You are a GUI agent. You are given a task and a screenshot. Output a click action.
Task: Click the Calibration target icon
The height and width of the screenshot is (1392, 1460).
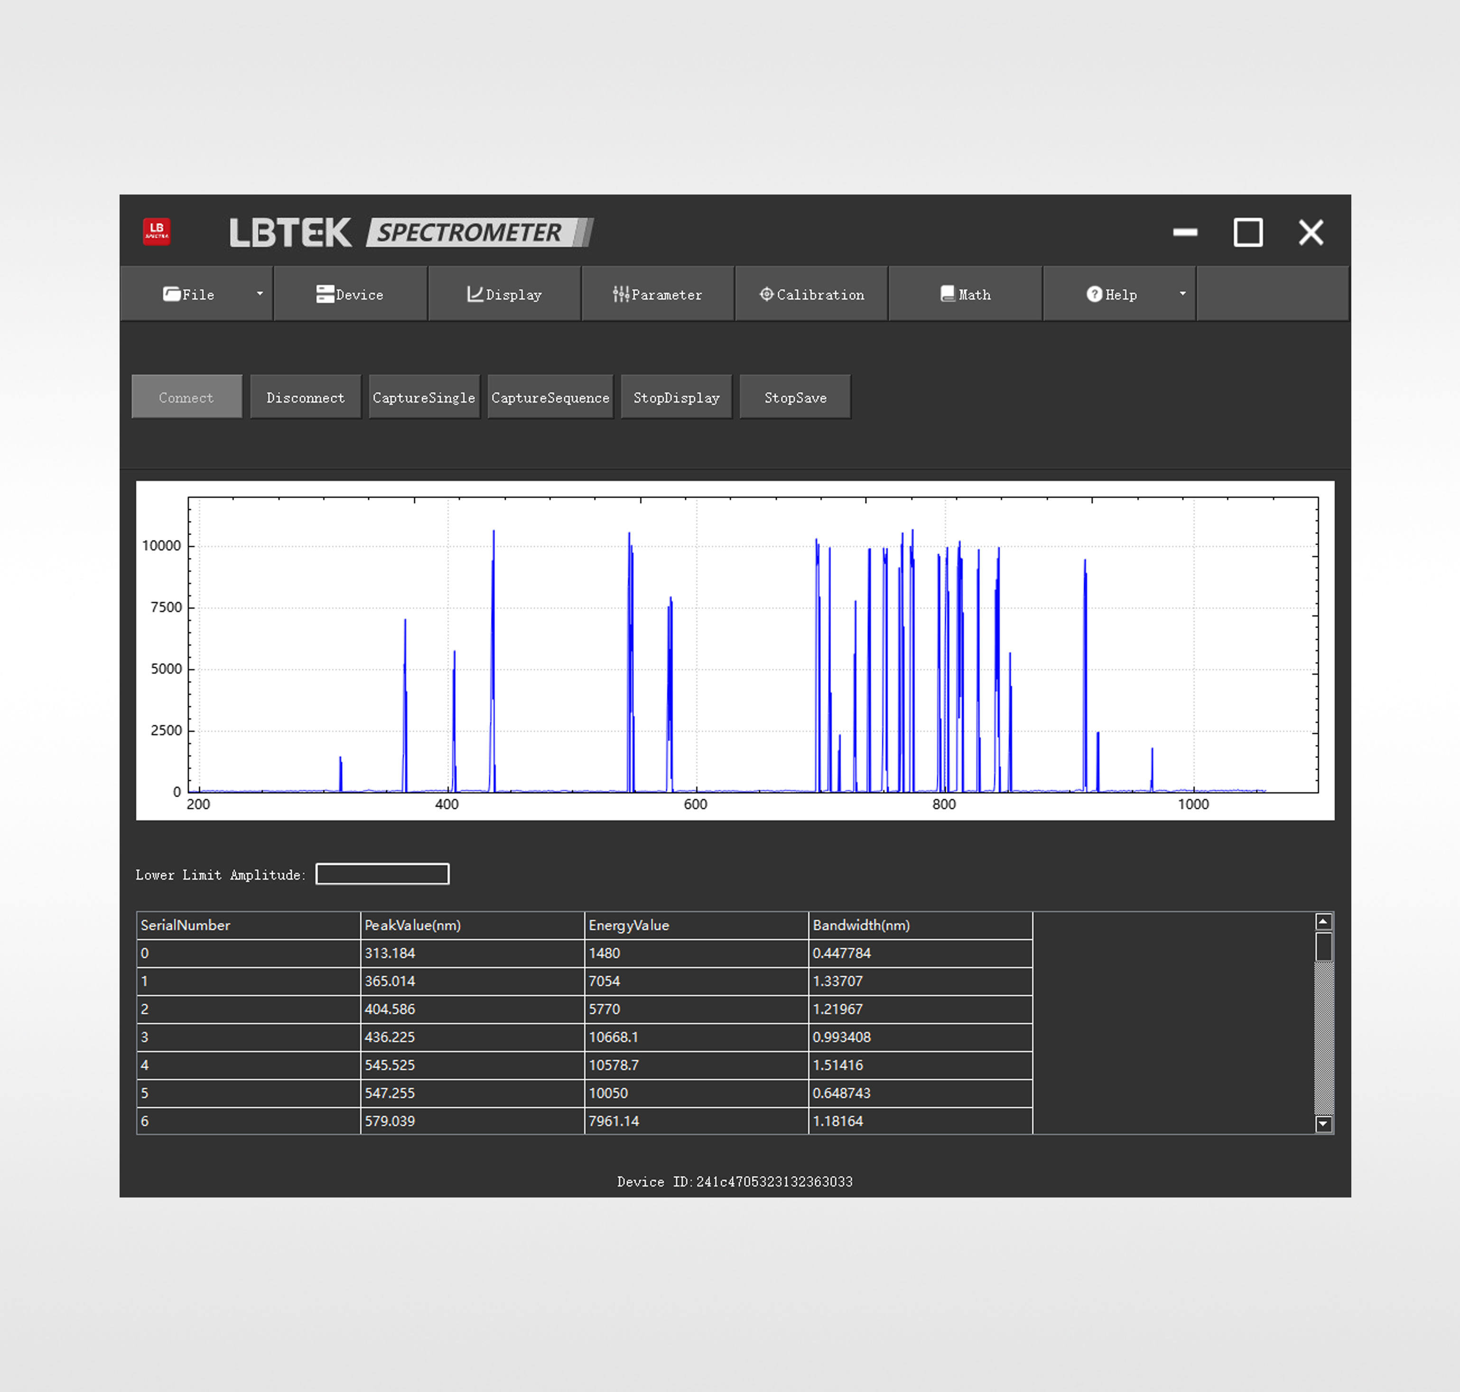[x=766, y=294]
